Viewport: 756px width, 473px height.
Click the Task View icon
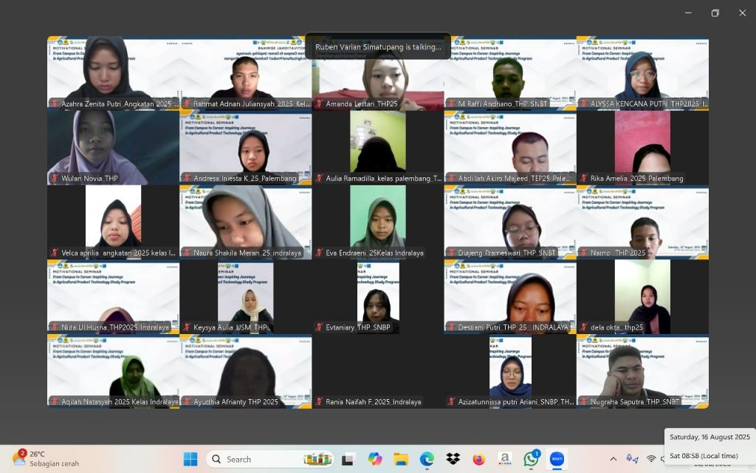348,459
